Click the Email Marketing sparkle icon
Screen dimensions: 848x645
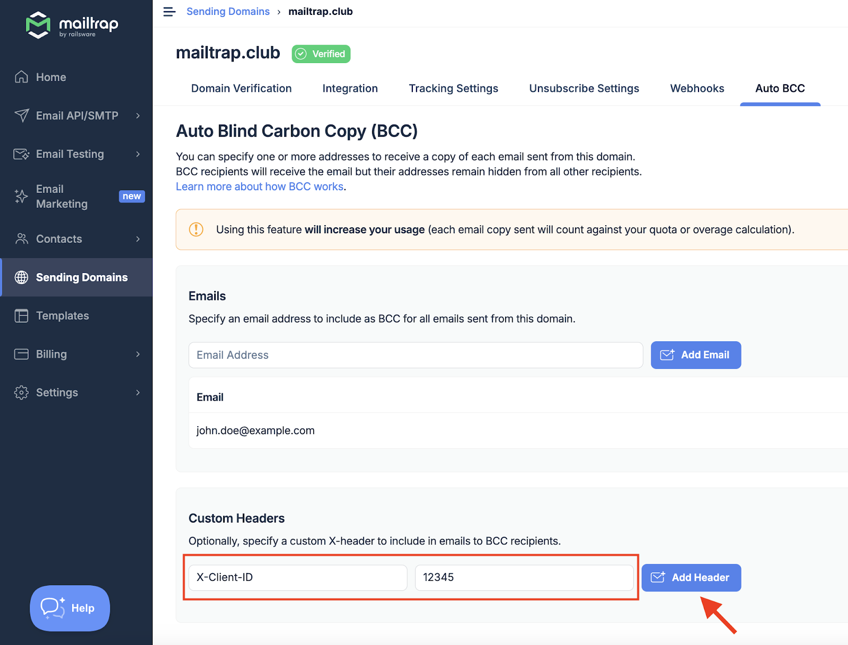coord(21,196)
